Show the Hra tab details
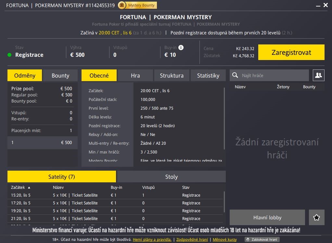 tap(135, 76)
